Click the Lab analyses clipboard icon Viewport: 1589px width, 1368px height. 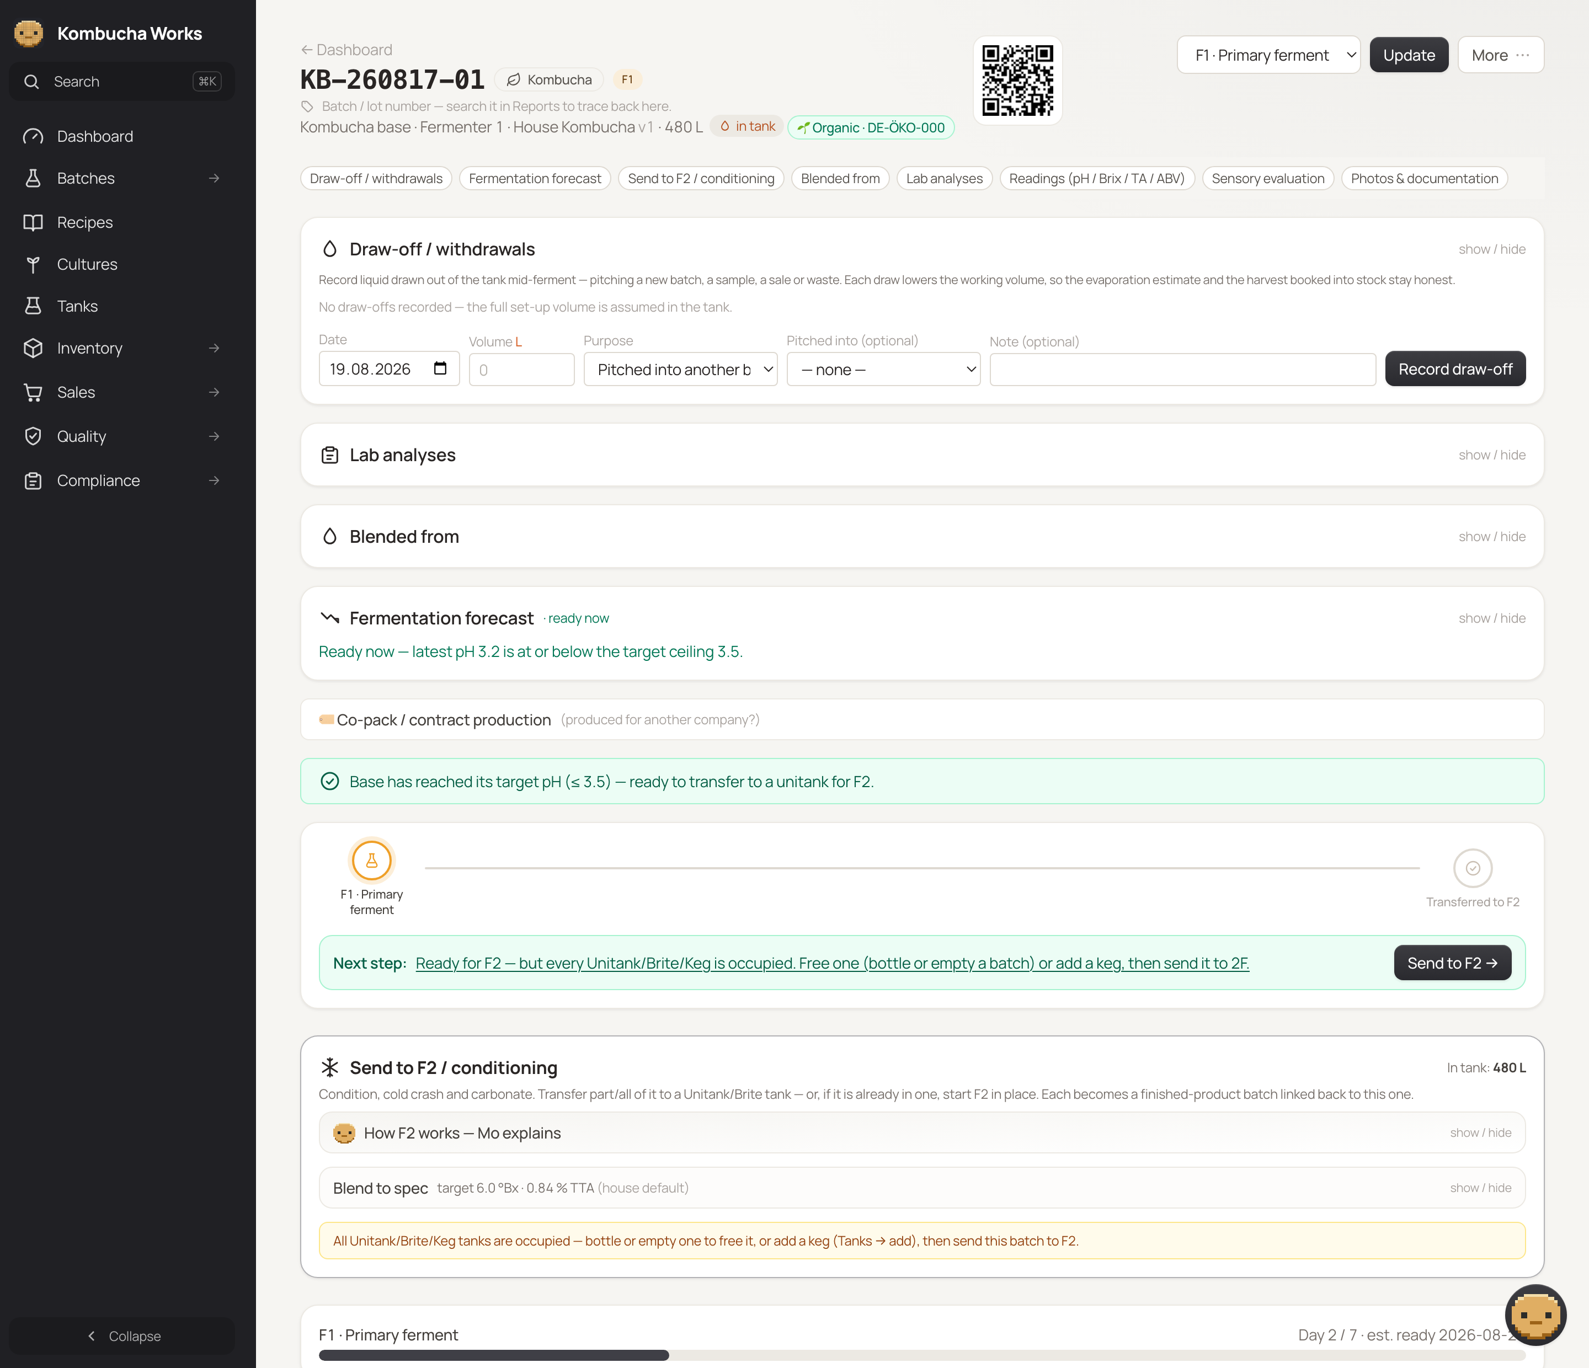(330, 456)
